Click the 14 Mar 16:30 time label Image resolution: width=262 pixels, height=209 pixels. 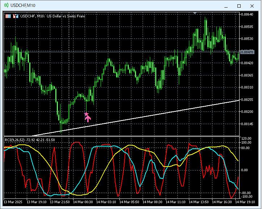222,202
